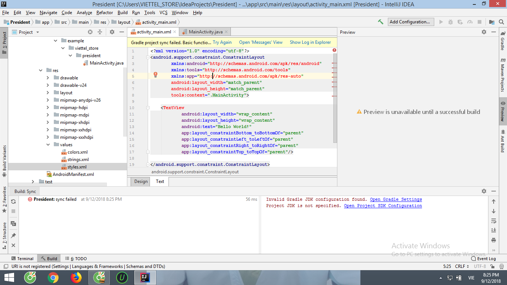Open the Refactor menu
The width and height of the screenshot is (507, 285).
coord(105,13)
